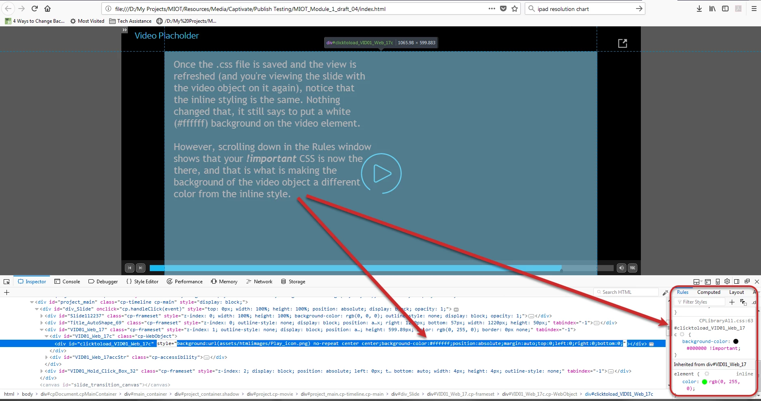
Task: Expand the VID01_Web_17accStr div node
Action: coord(46,357)
